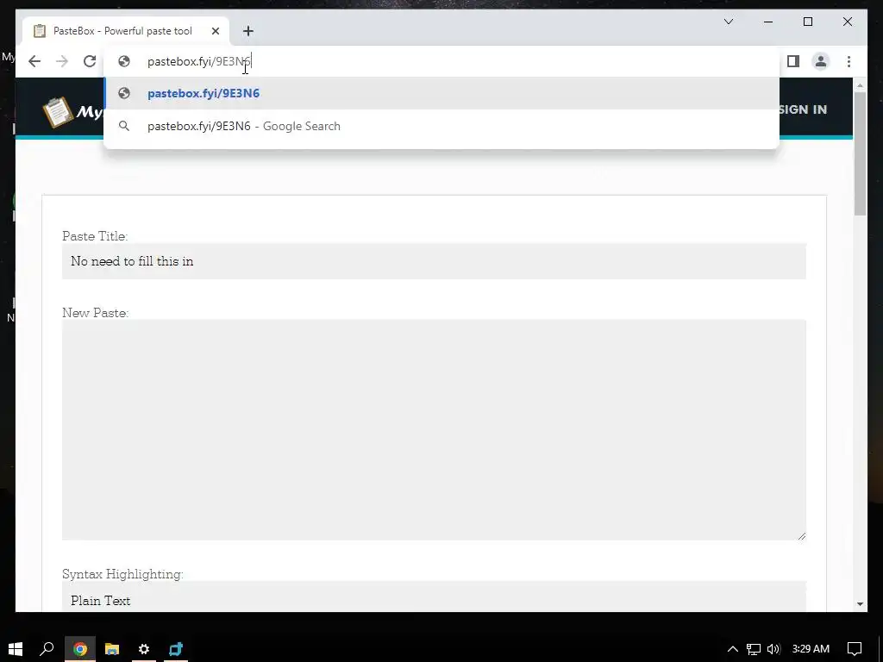Open a new browser tab
Screen dimensions: 883x662
[x=248, y=31]
